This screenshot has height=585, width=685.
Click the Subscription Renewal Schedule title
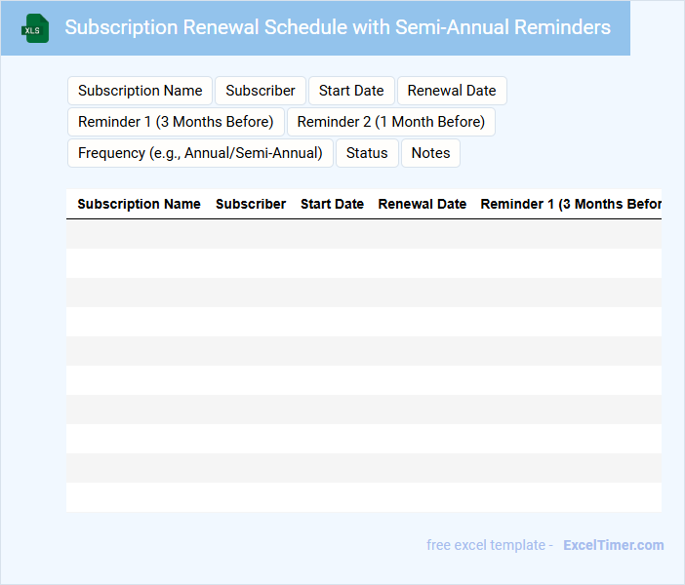click(338, 27)
